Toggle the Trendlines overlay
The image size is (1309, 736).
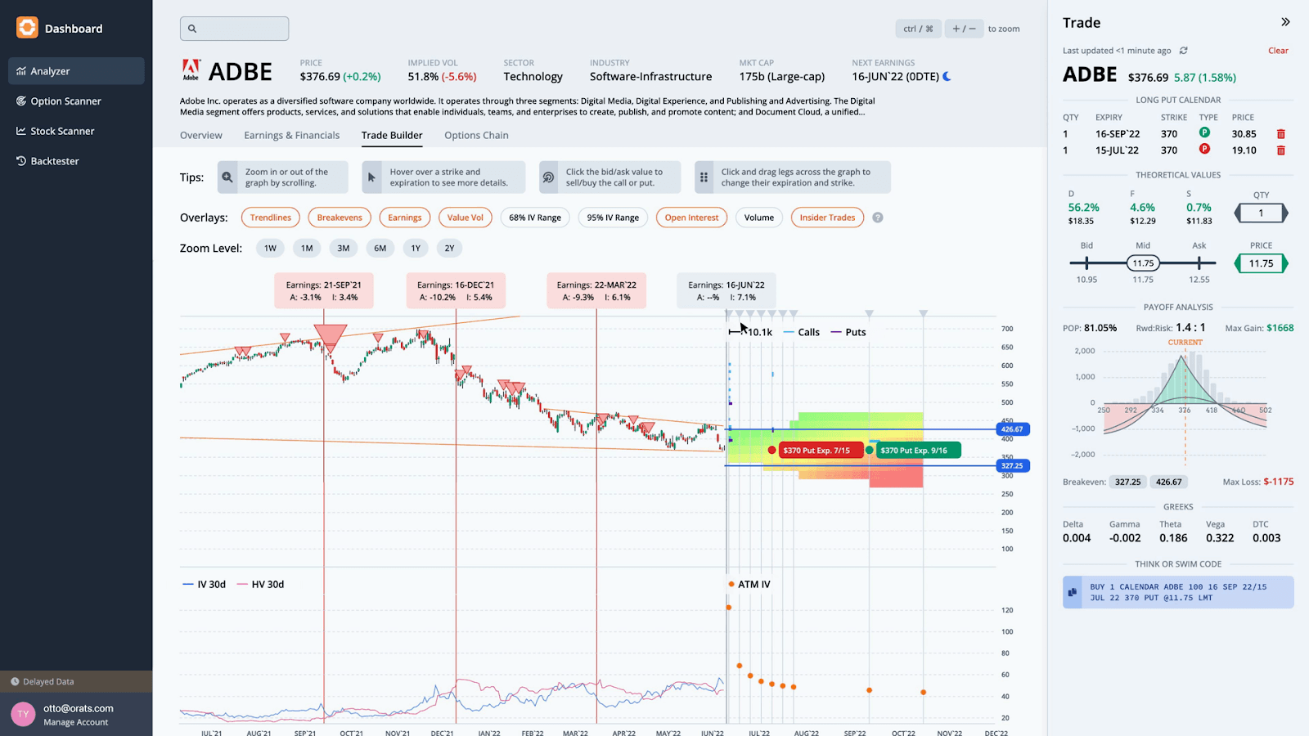coord(271,218)
